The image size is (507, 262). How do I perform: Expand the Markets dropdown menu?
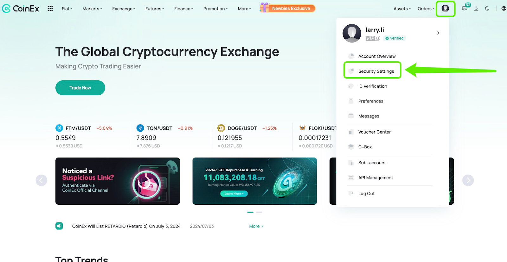(92, 9)
